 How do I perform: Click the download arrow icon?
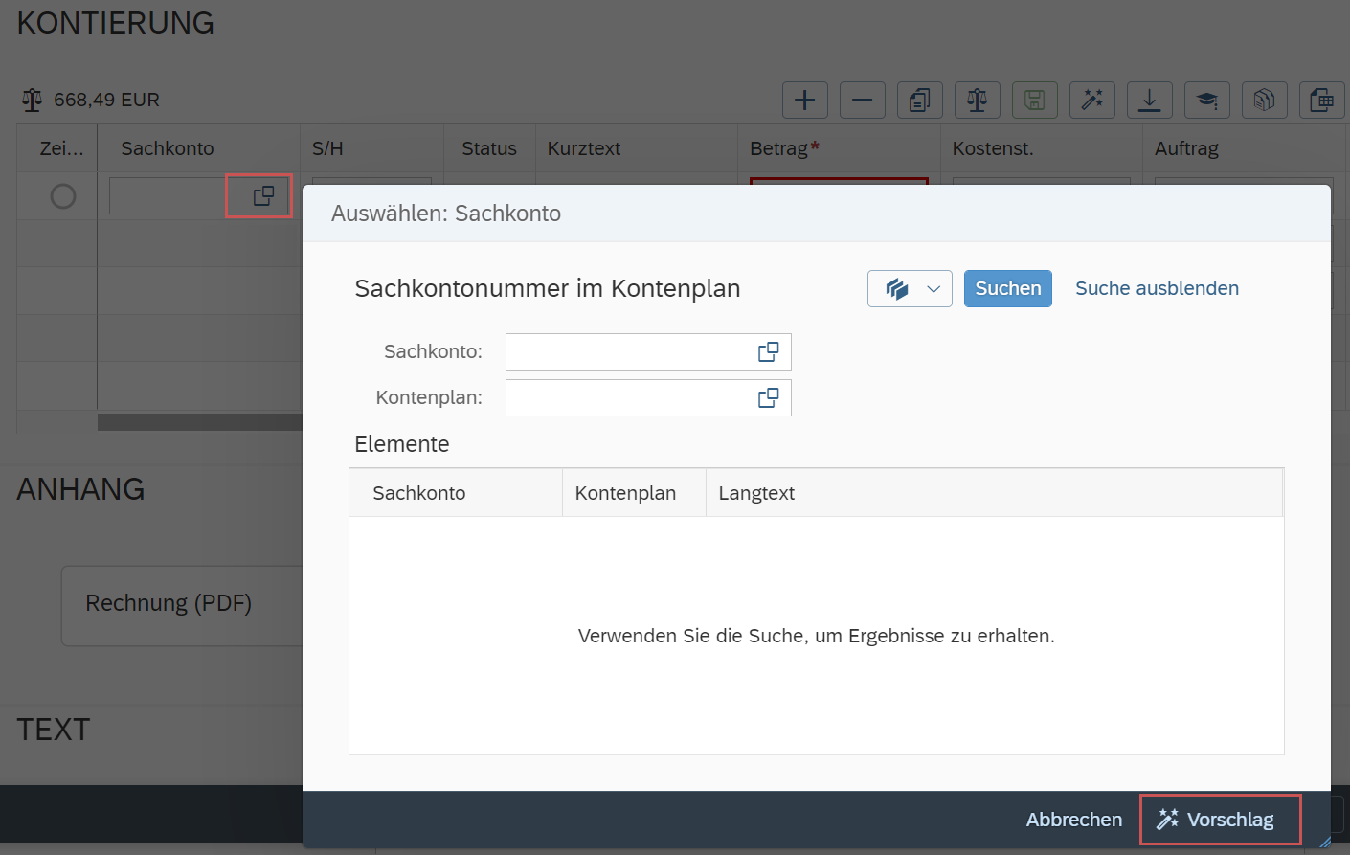(1149, 99)
